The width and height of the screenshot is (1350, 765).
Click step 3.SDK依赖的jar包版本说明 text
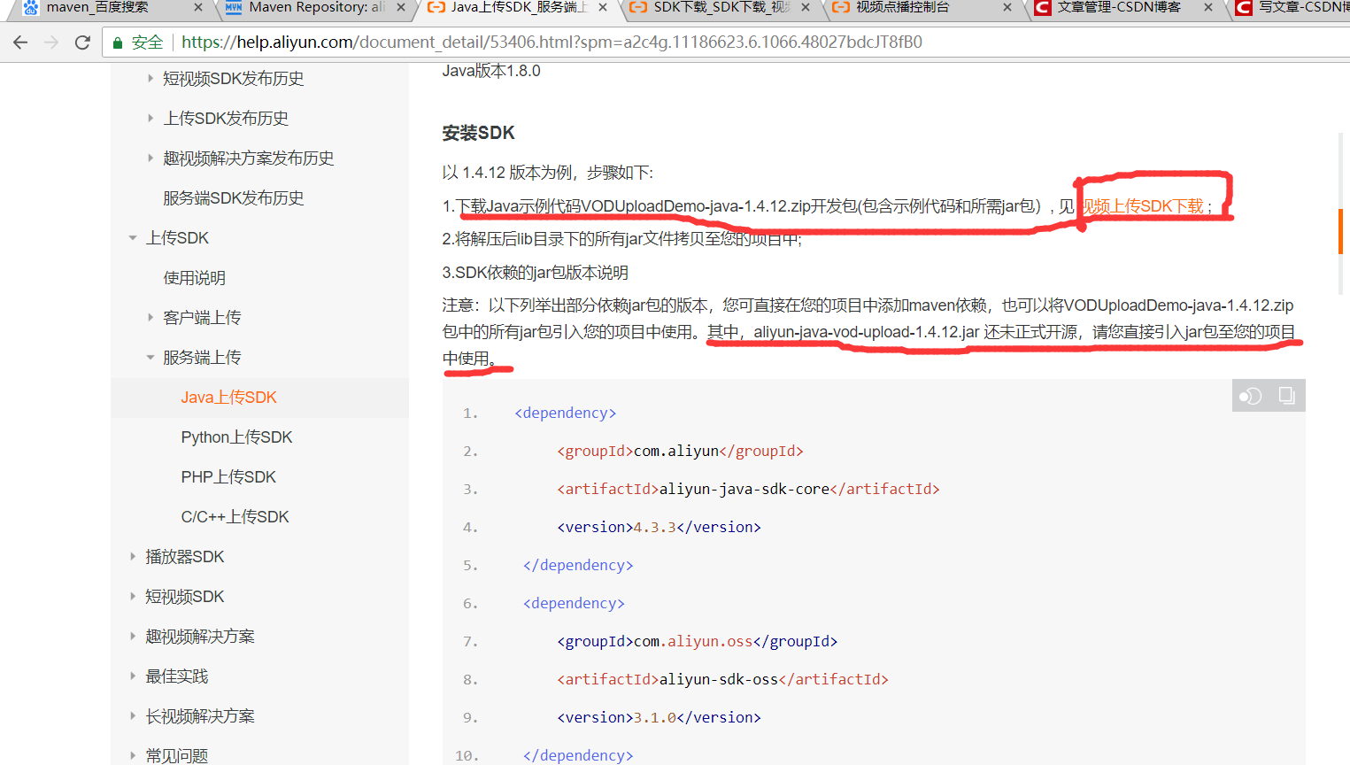click(x=535, y=273)
